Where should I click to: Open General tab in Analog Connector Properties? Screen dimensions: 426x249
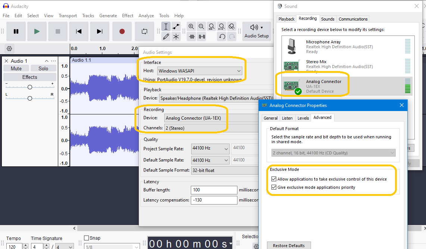271,118
